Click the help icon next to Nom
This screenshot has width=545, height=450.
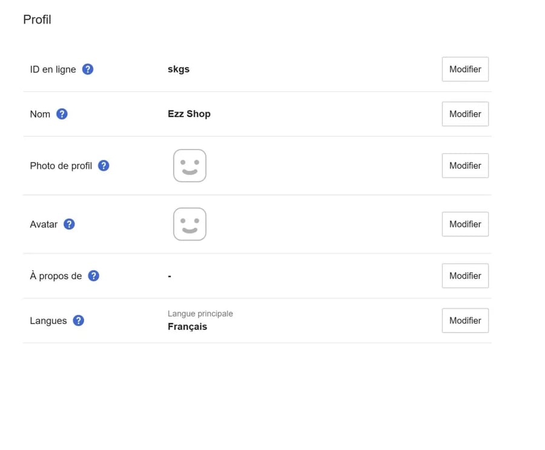tap(62, 114)
